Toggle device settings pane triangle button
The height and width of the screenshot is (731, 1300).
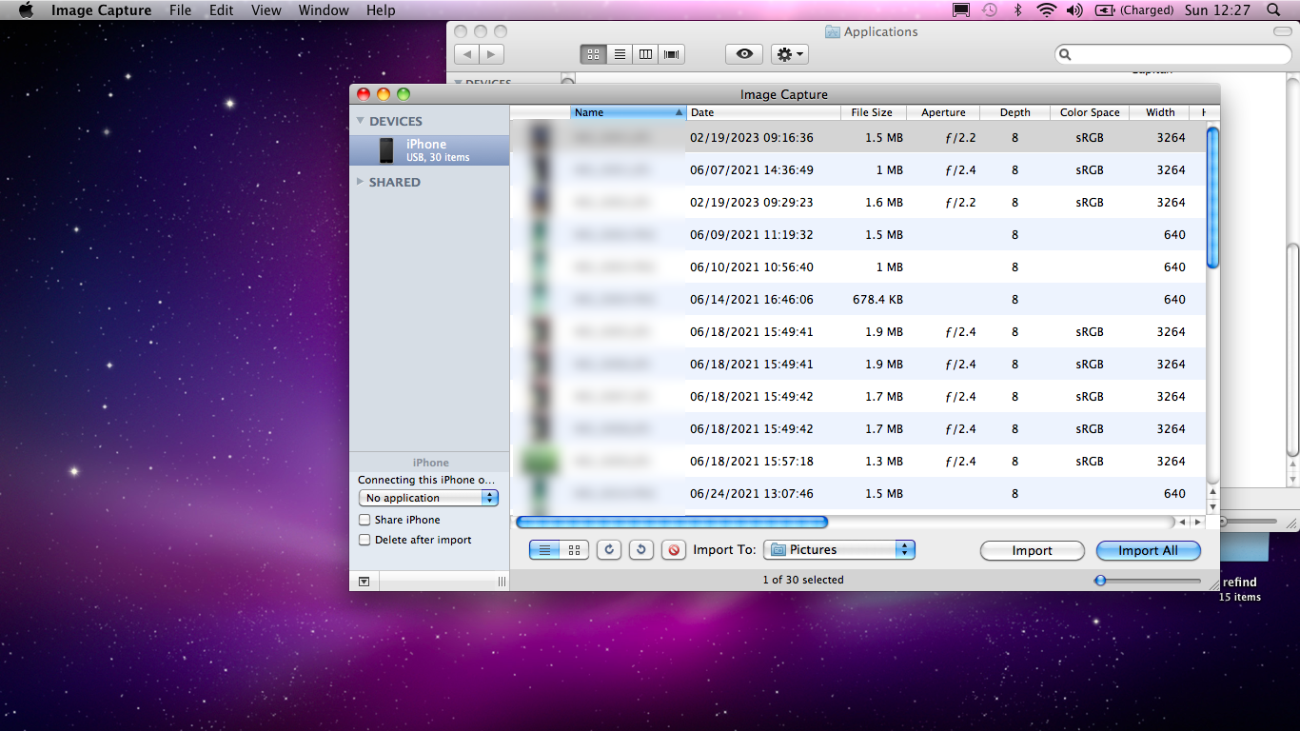point(364,582)
